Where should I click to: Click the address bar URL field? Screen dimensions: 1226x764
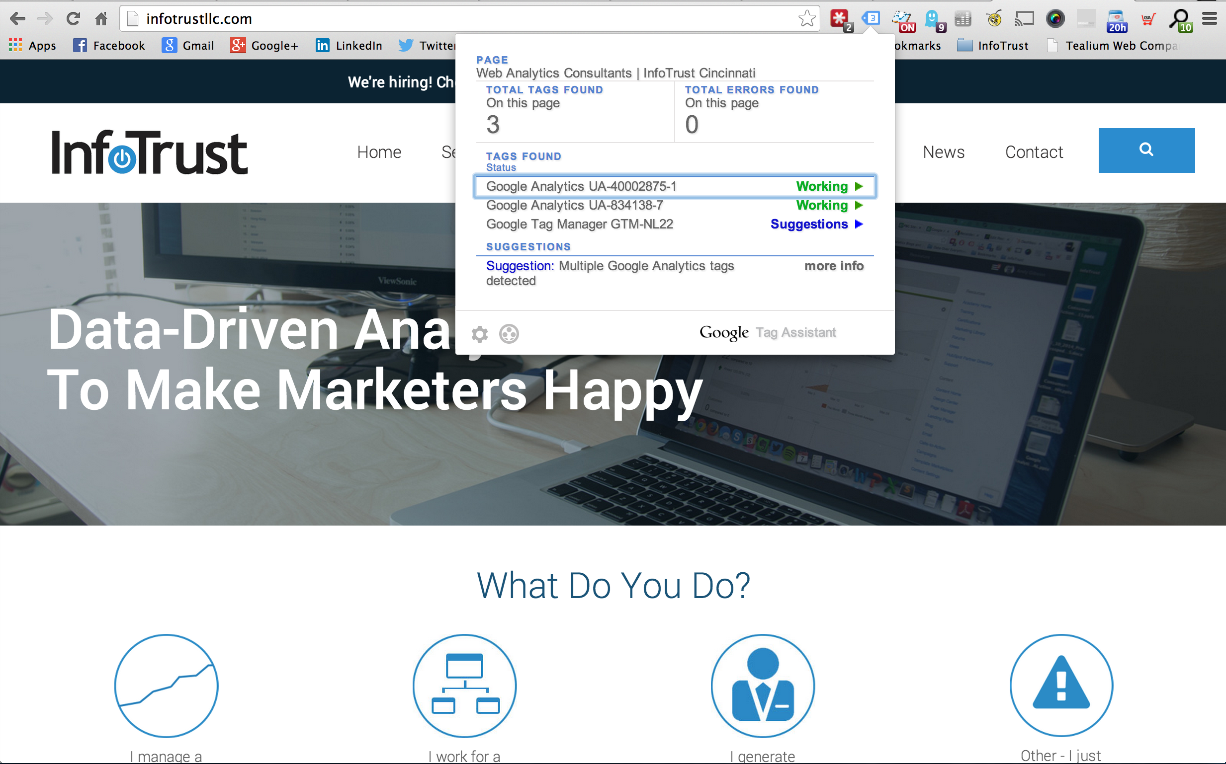(x=455, y=19)
